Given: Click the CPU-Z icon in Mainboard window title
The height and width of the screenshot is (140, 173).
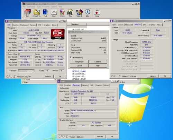Looking at the screenshot, I should [59, 81].
